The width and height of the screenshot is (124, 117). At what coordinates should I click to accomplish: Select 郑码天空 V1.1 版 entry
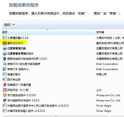[x=18, y=90]
